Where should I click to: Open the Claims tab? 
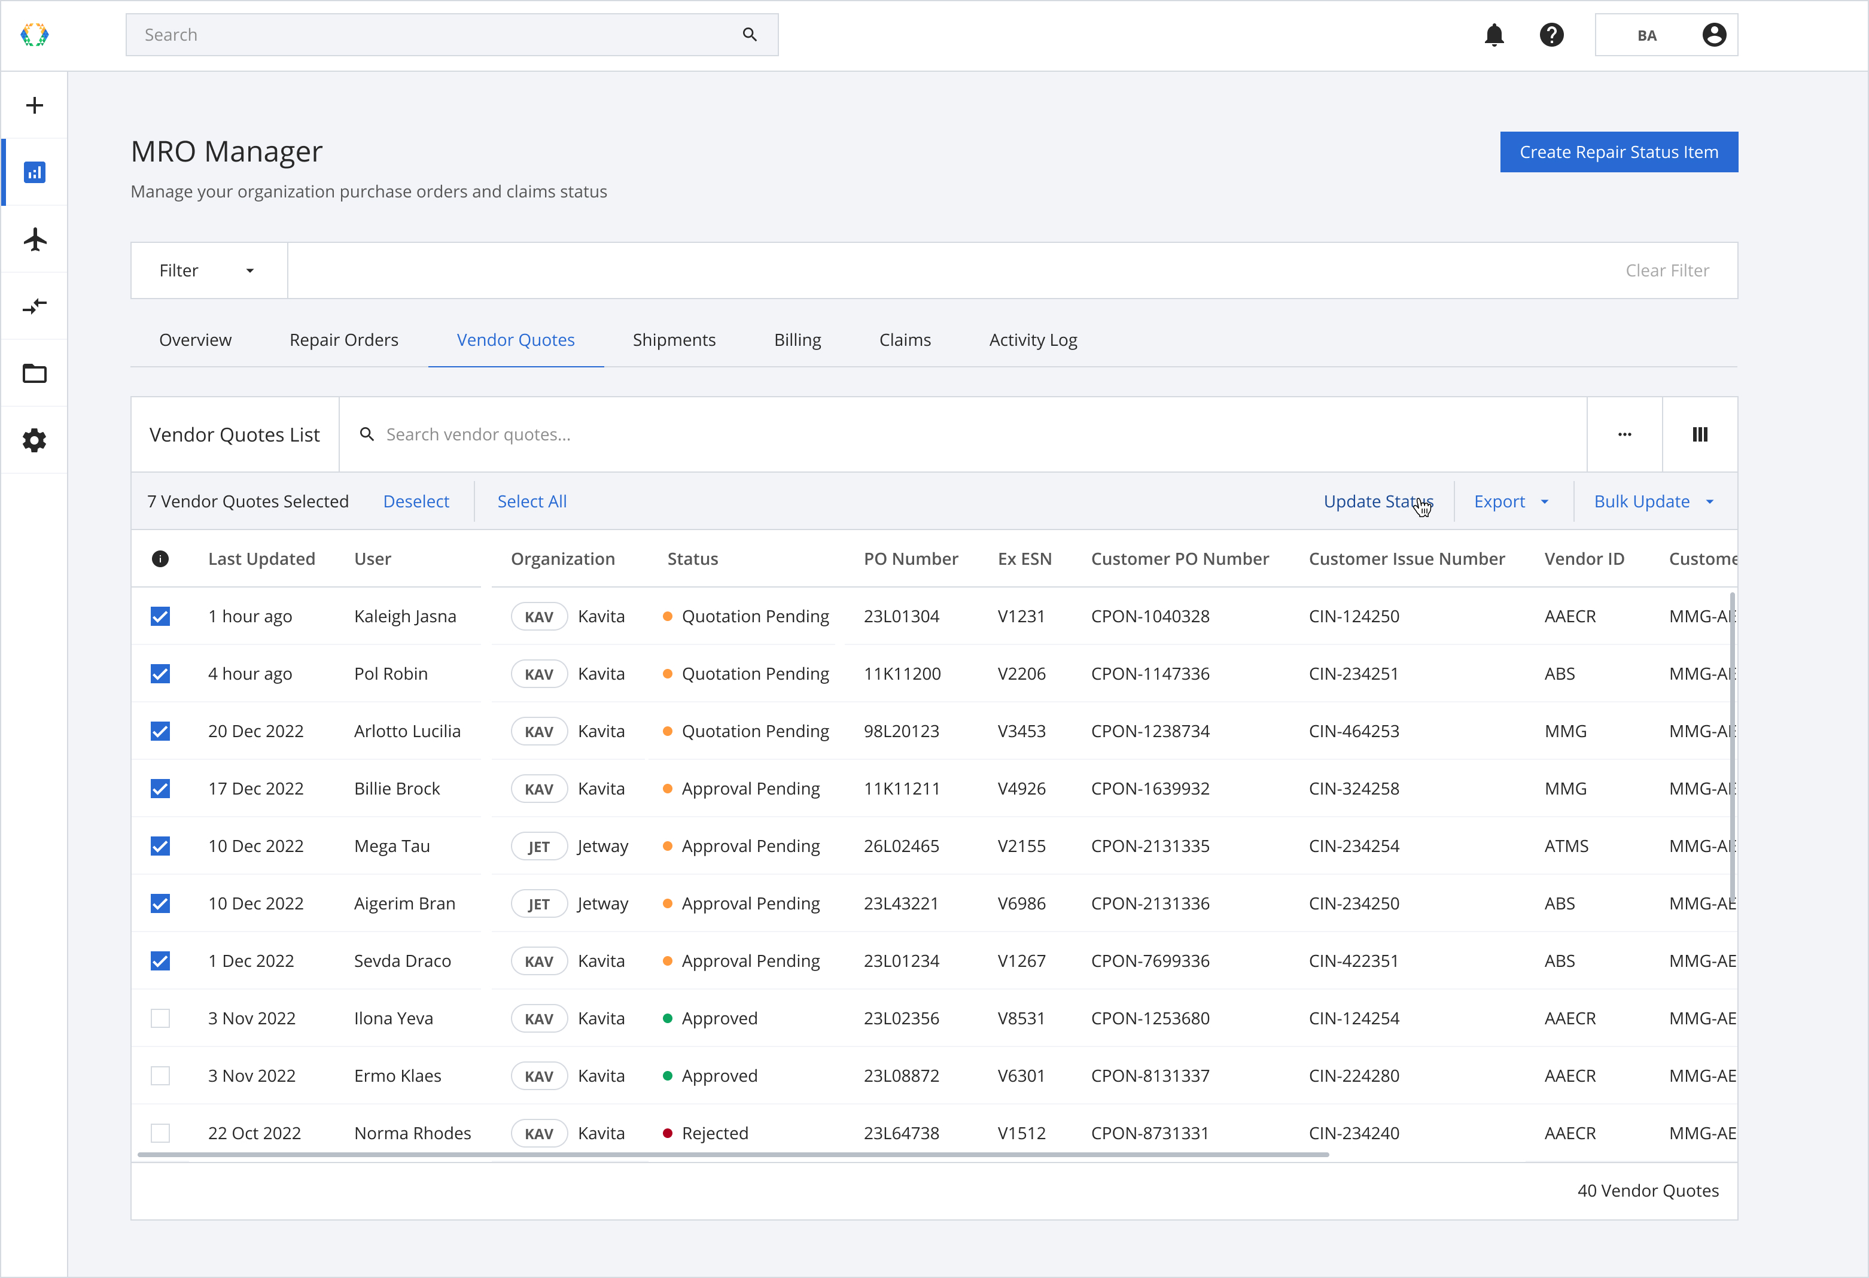pyautogui.click(x=905, y=340)
